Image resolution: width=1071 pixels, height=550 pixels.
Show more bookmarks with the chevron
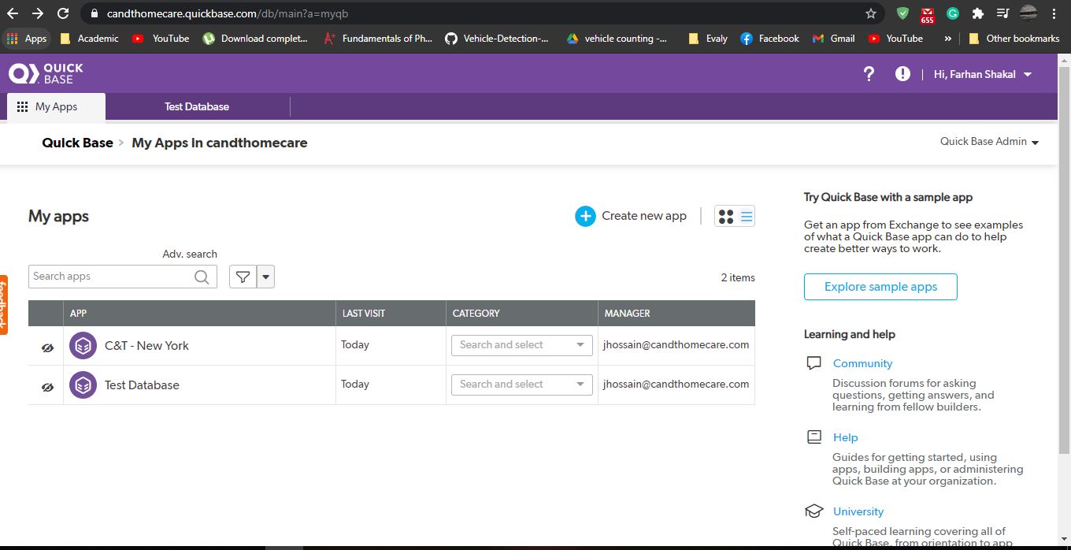(x=947, y=38)
